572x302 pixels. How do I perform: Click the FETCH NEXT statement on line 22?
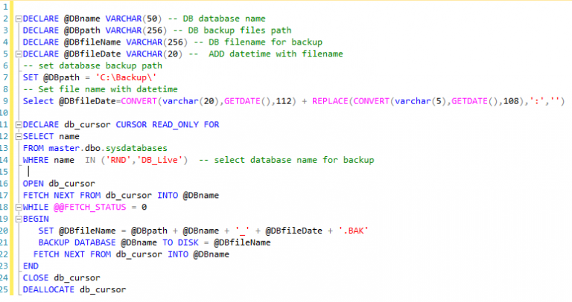pyautogui.click(x=131, y=254)
